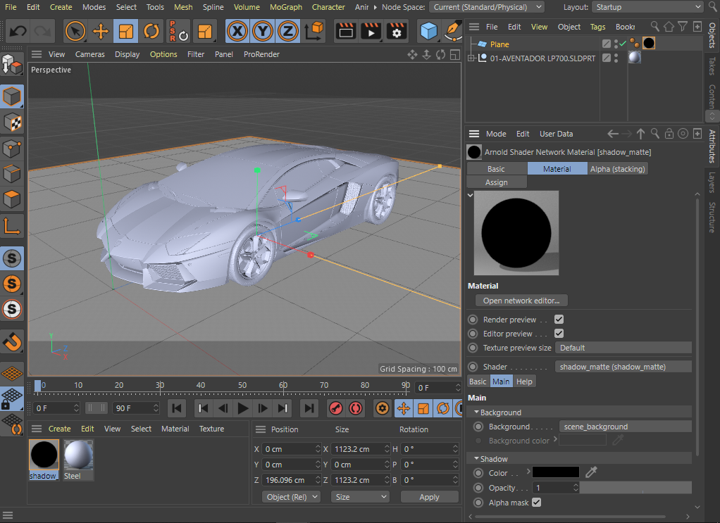Disable the Editor preview checkbox

559,334
